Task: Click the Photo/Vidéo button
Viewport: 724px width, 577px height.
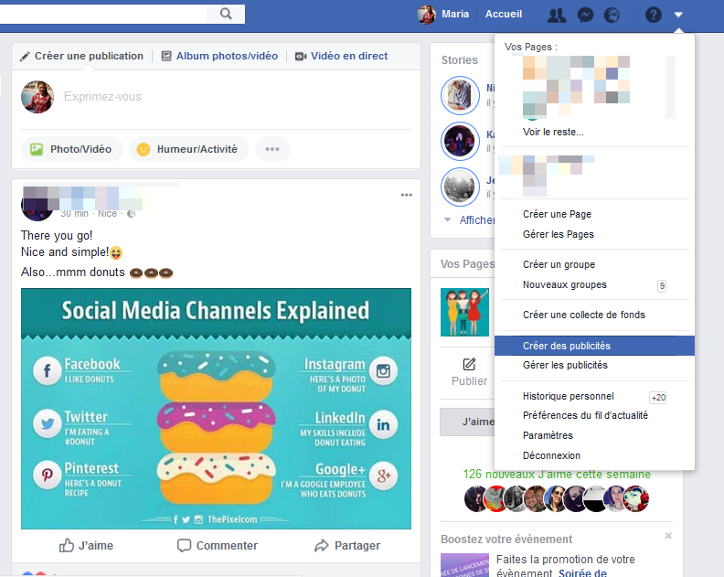Action: (71, 149)
